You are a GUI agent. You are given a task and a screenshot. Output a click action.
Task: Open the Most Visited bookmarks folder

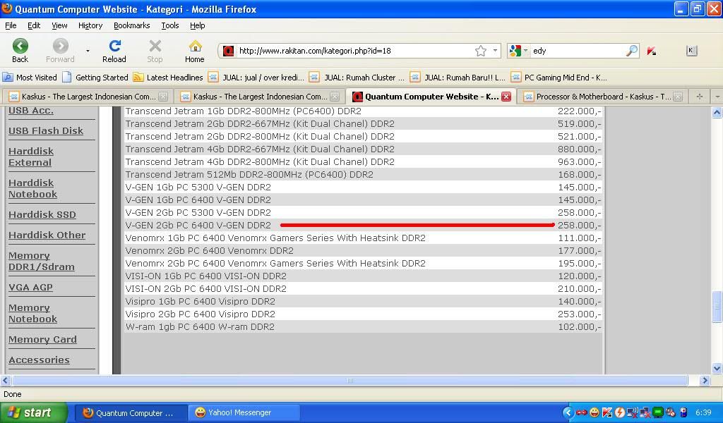[x=30, y=78]
